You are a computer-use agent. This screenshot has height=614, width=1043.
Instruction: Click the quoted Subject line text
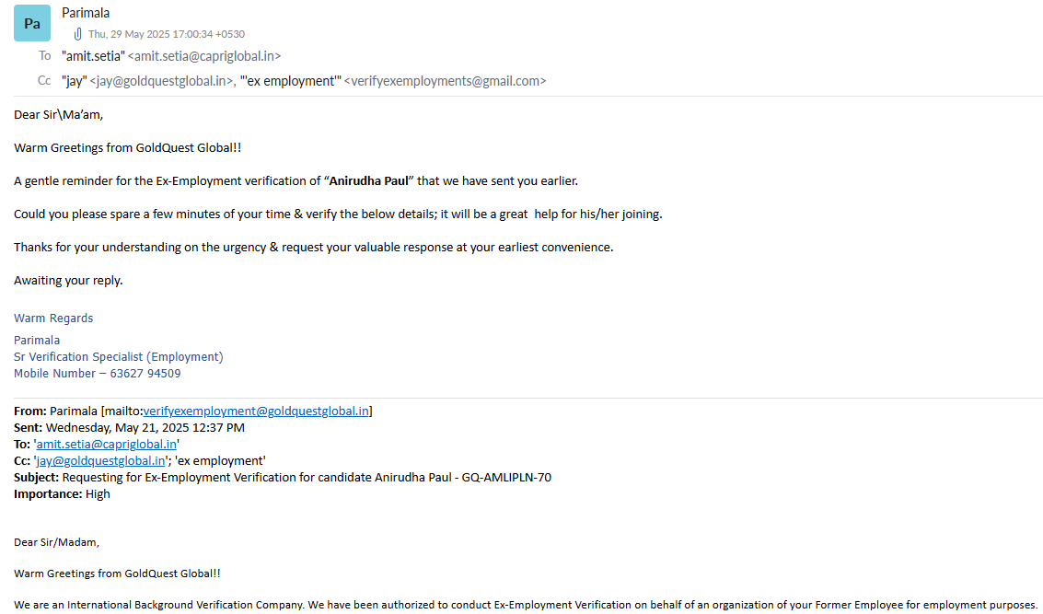coord(306,477)
